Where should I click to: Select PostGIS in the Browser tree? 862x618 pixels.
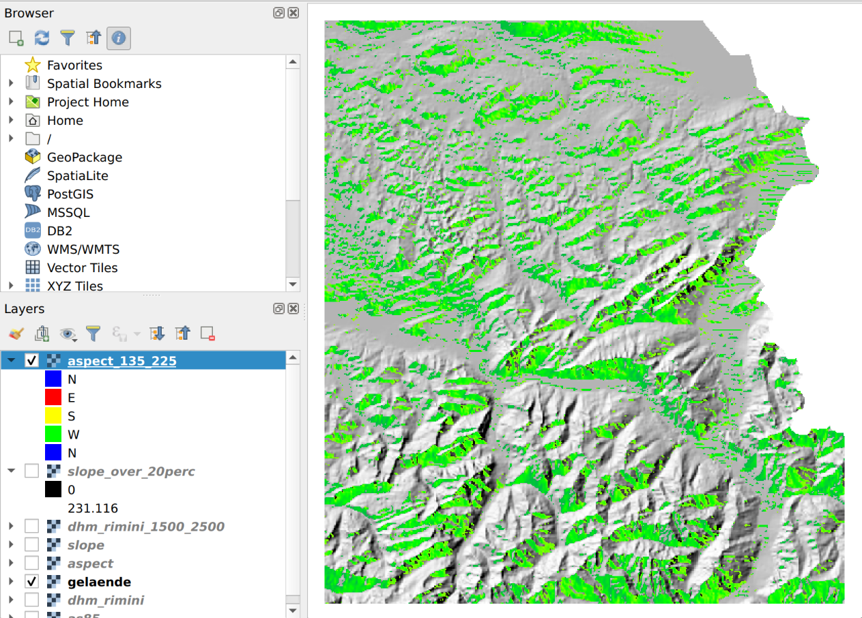[70, 194]
